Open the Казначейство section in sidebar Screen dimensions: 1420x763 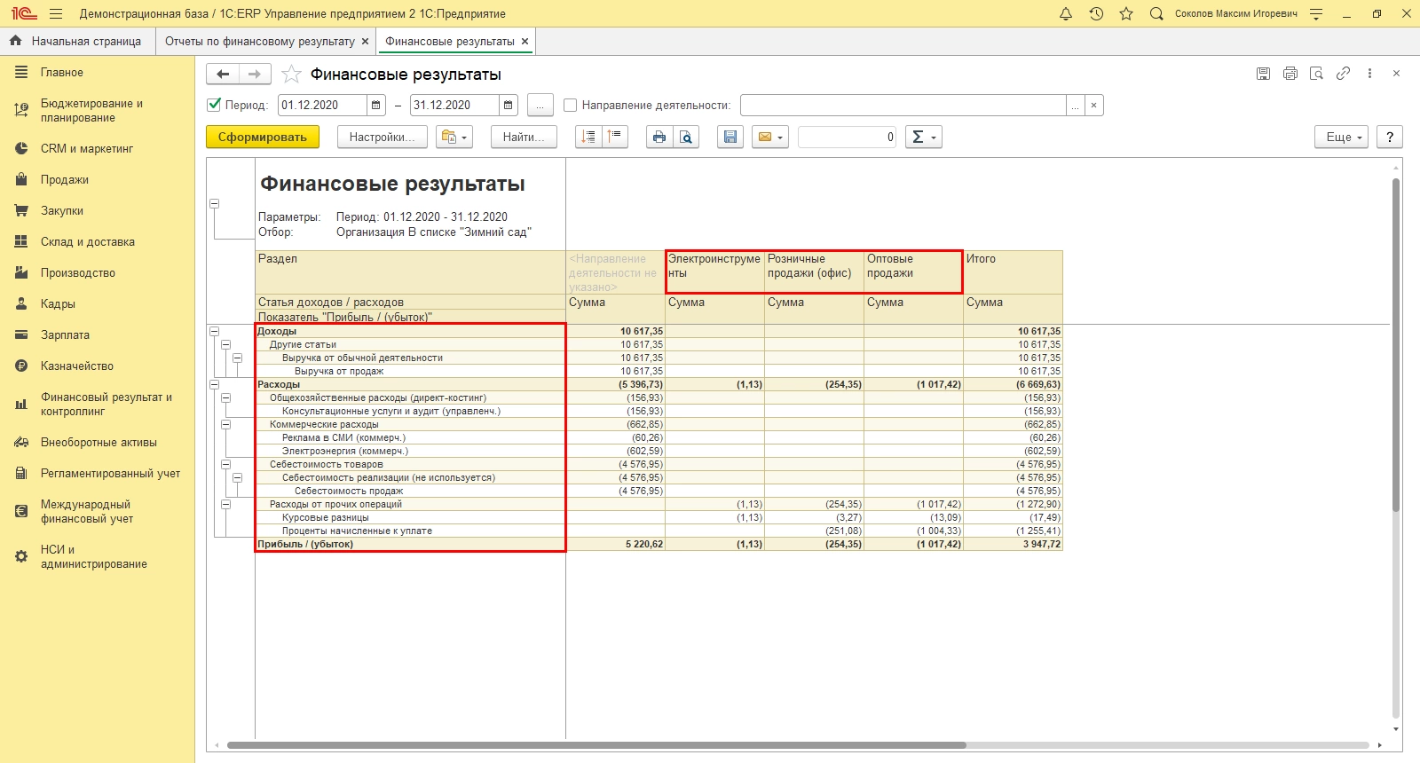(76, 366)
